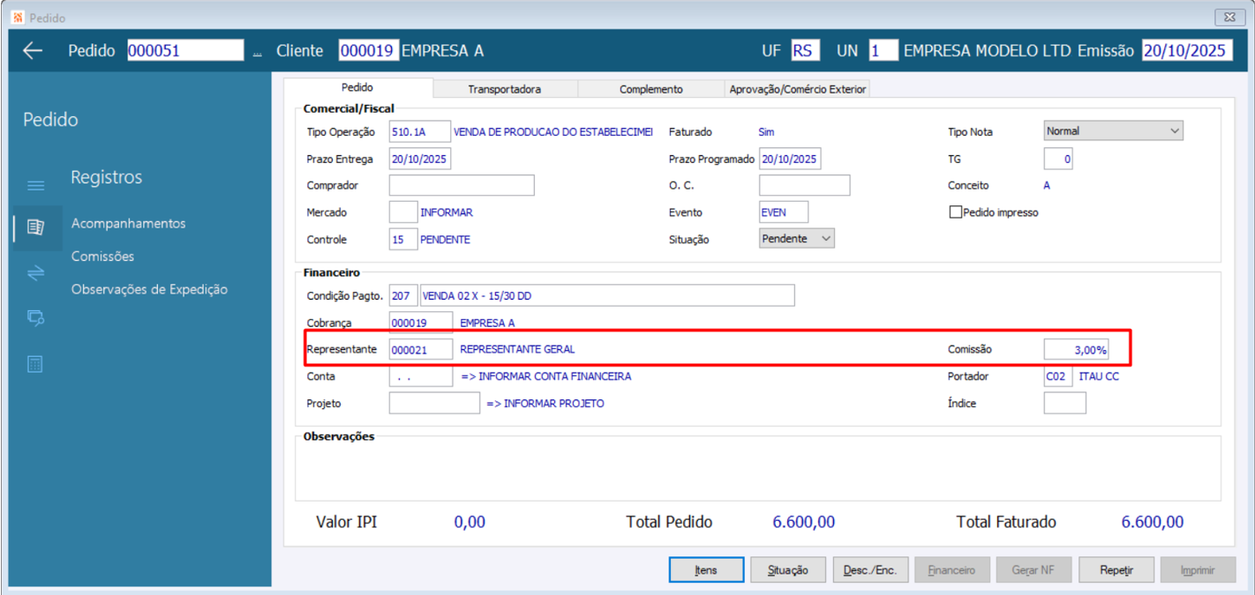The image size is (1255, 595).
Task: Click the '=> INFORMAR CONTA FINANCEIRA' text
Action: tap(546, 376)
